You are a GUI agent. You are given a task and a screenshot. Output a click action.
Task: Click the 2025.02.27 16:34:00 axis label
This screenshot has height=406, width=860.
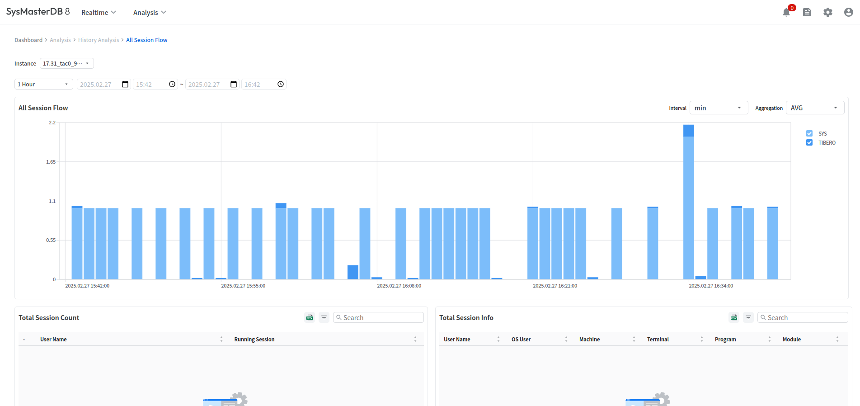[x=711, y=286]
